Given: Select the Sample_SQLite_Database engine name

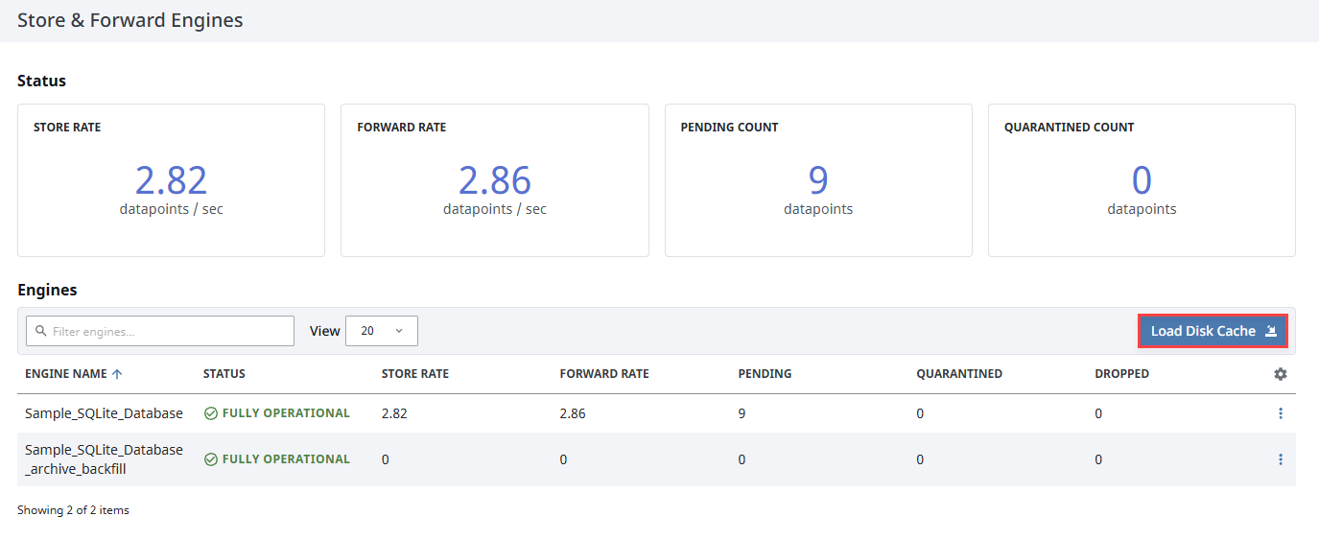Looking at the screenshot, I should (104, 413).
